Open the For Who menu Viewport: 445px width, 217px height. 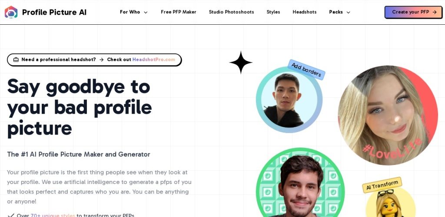(134, 12)
